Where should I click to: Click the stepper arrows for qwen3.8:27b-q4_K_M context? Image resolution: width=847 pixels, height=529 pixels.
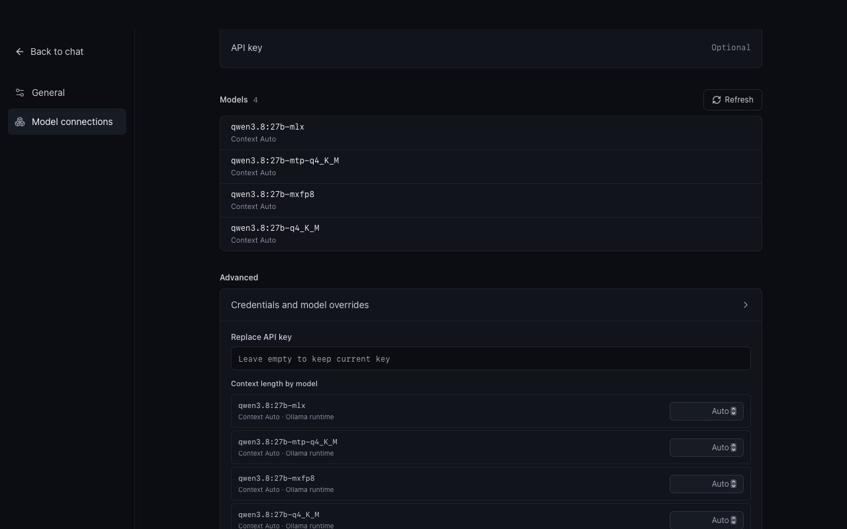(x=733, y=520)
